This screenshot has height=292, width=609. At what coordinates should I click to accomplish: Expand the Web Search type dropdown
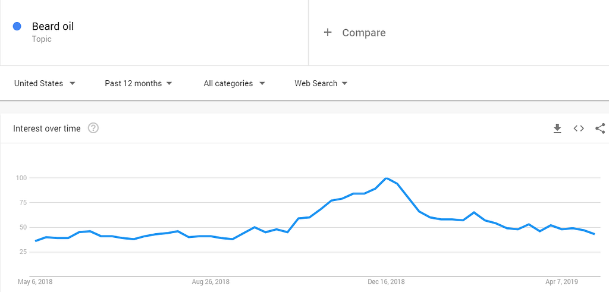coord(321,83)
